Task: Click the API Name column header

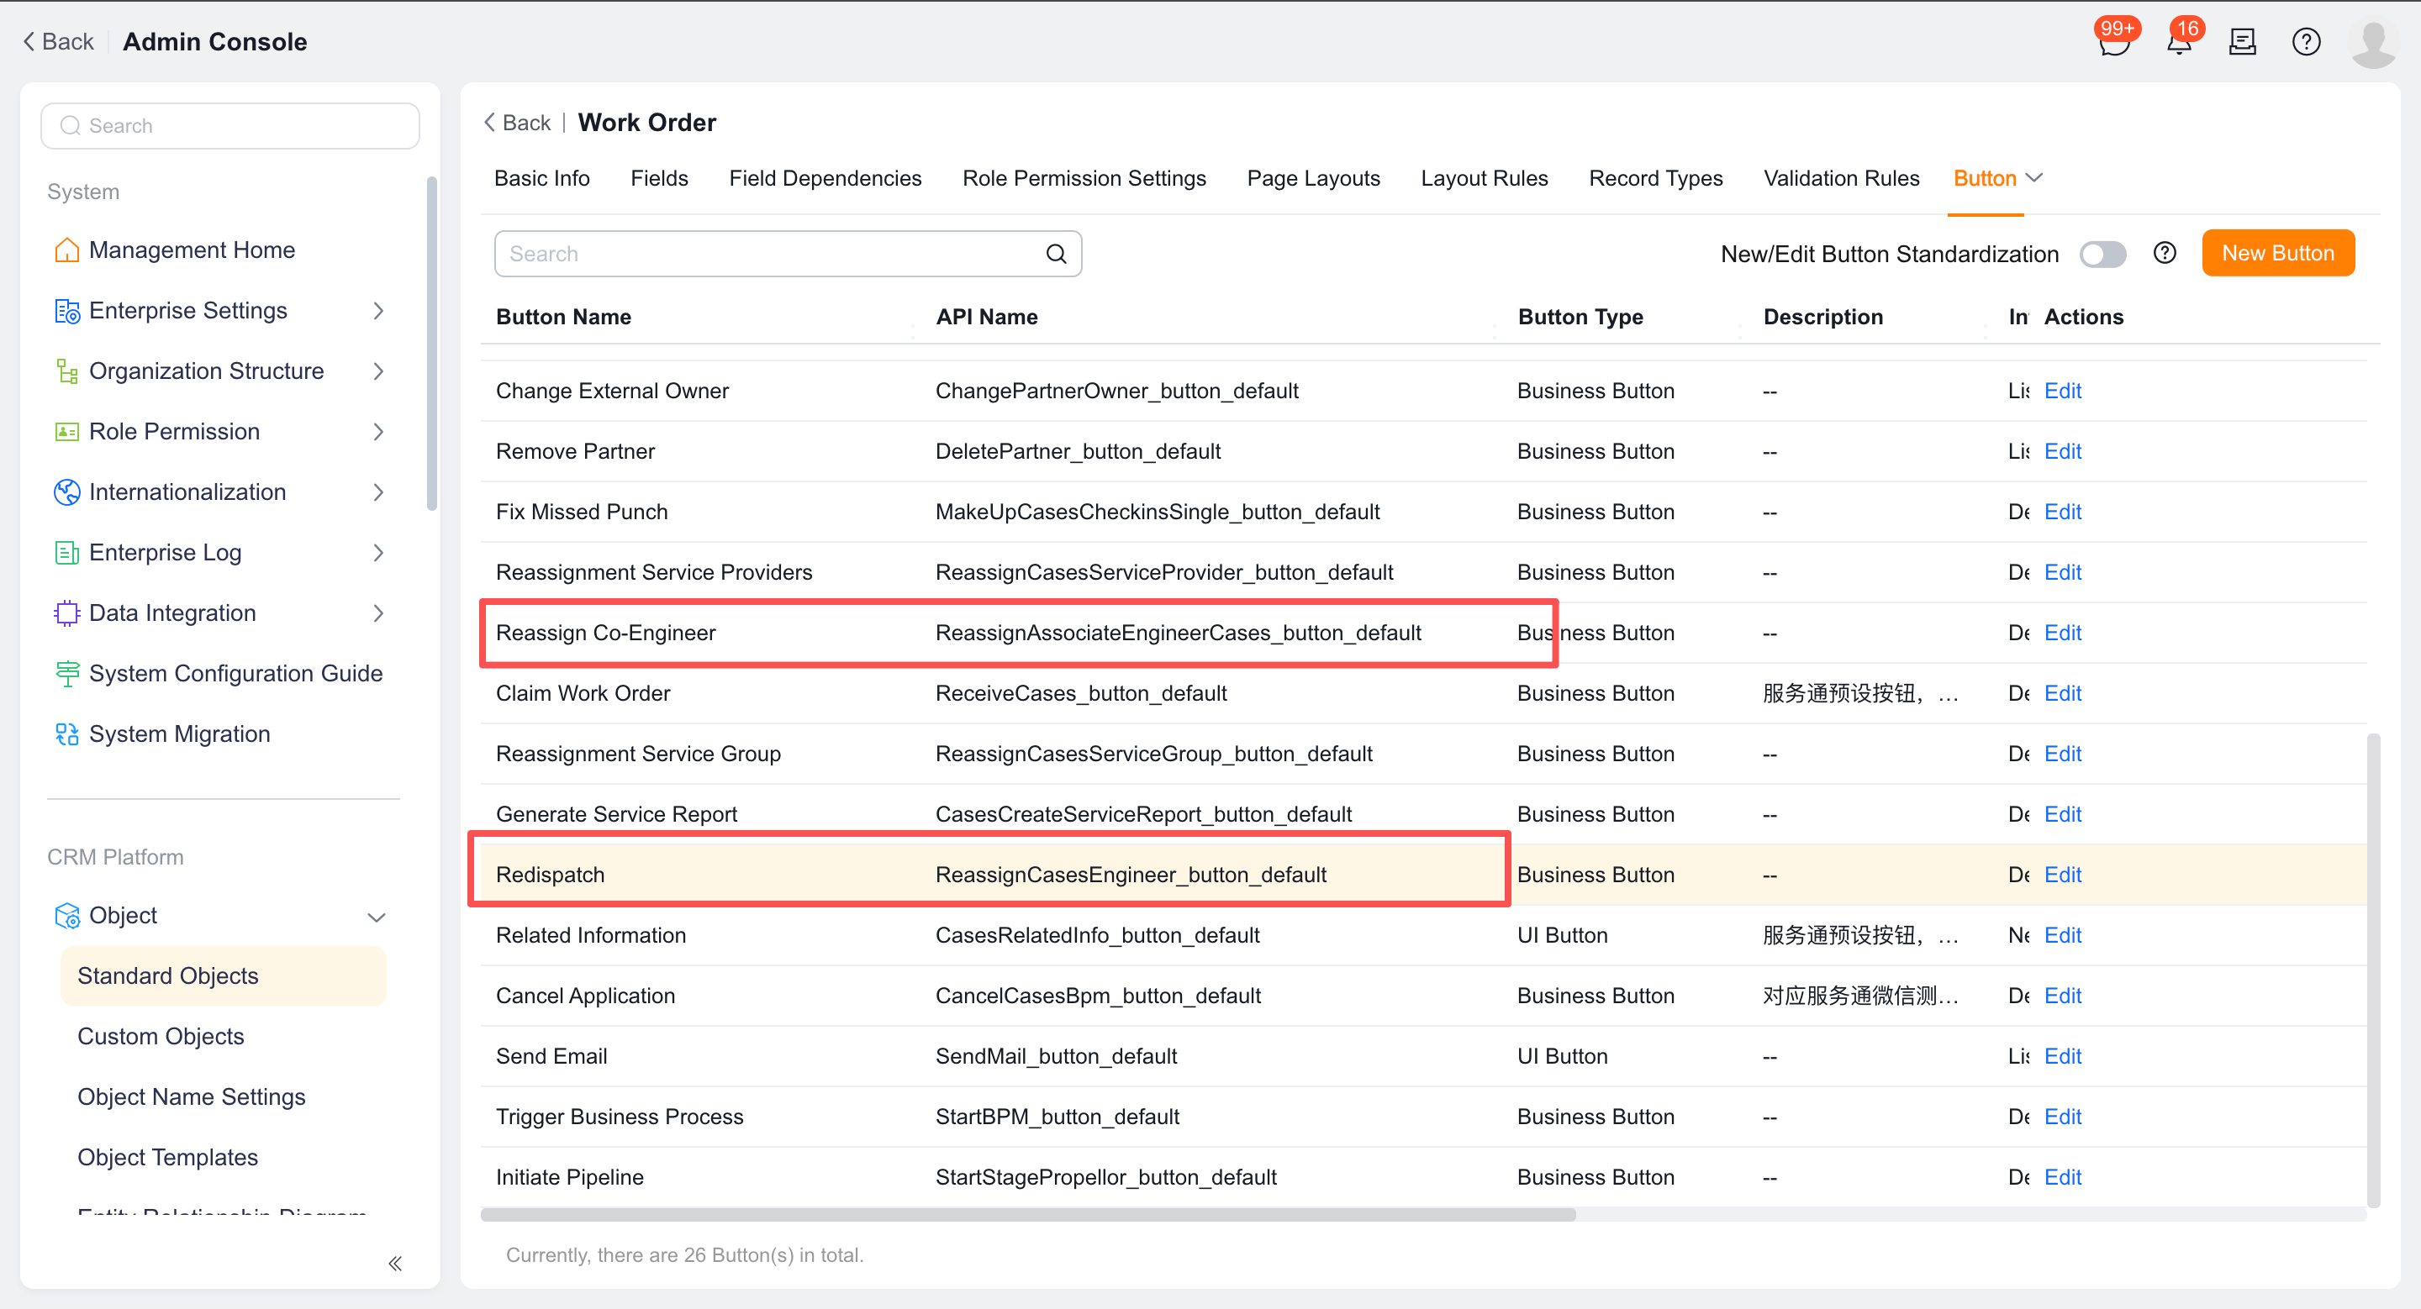Action: pos(986,318)
